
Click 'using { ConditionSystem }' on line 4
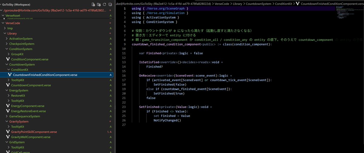[x=154, y=22]
